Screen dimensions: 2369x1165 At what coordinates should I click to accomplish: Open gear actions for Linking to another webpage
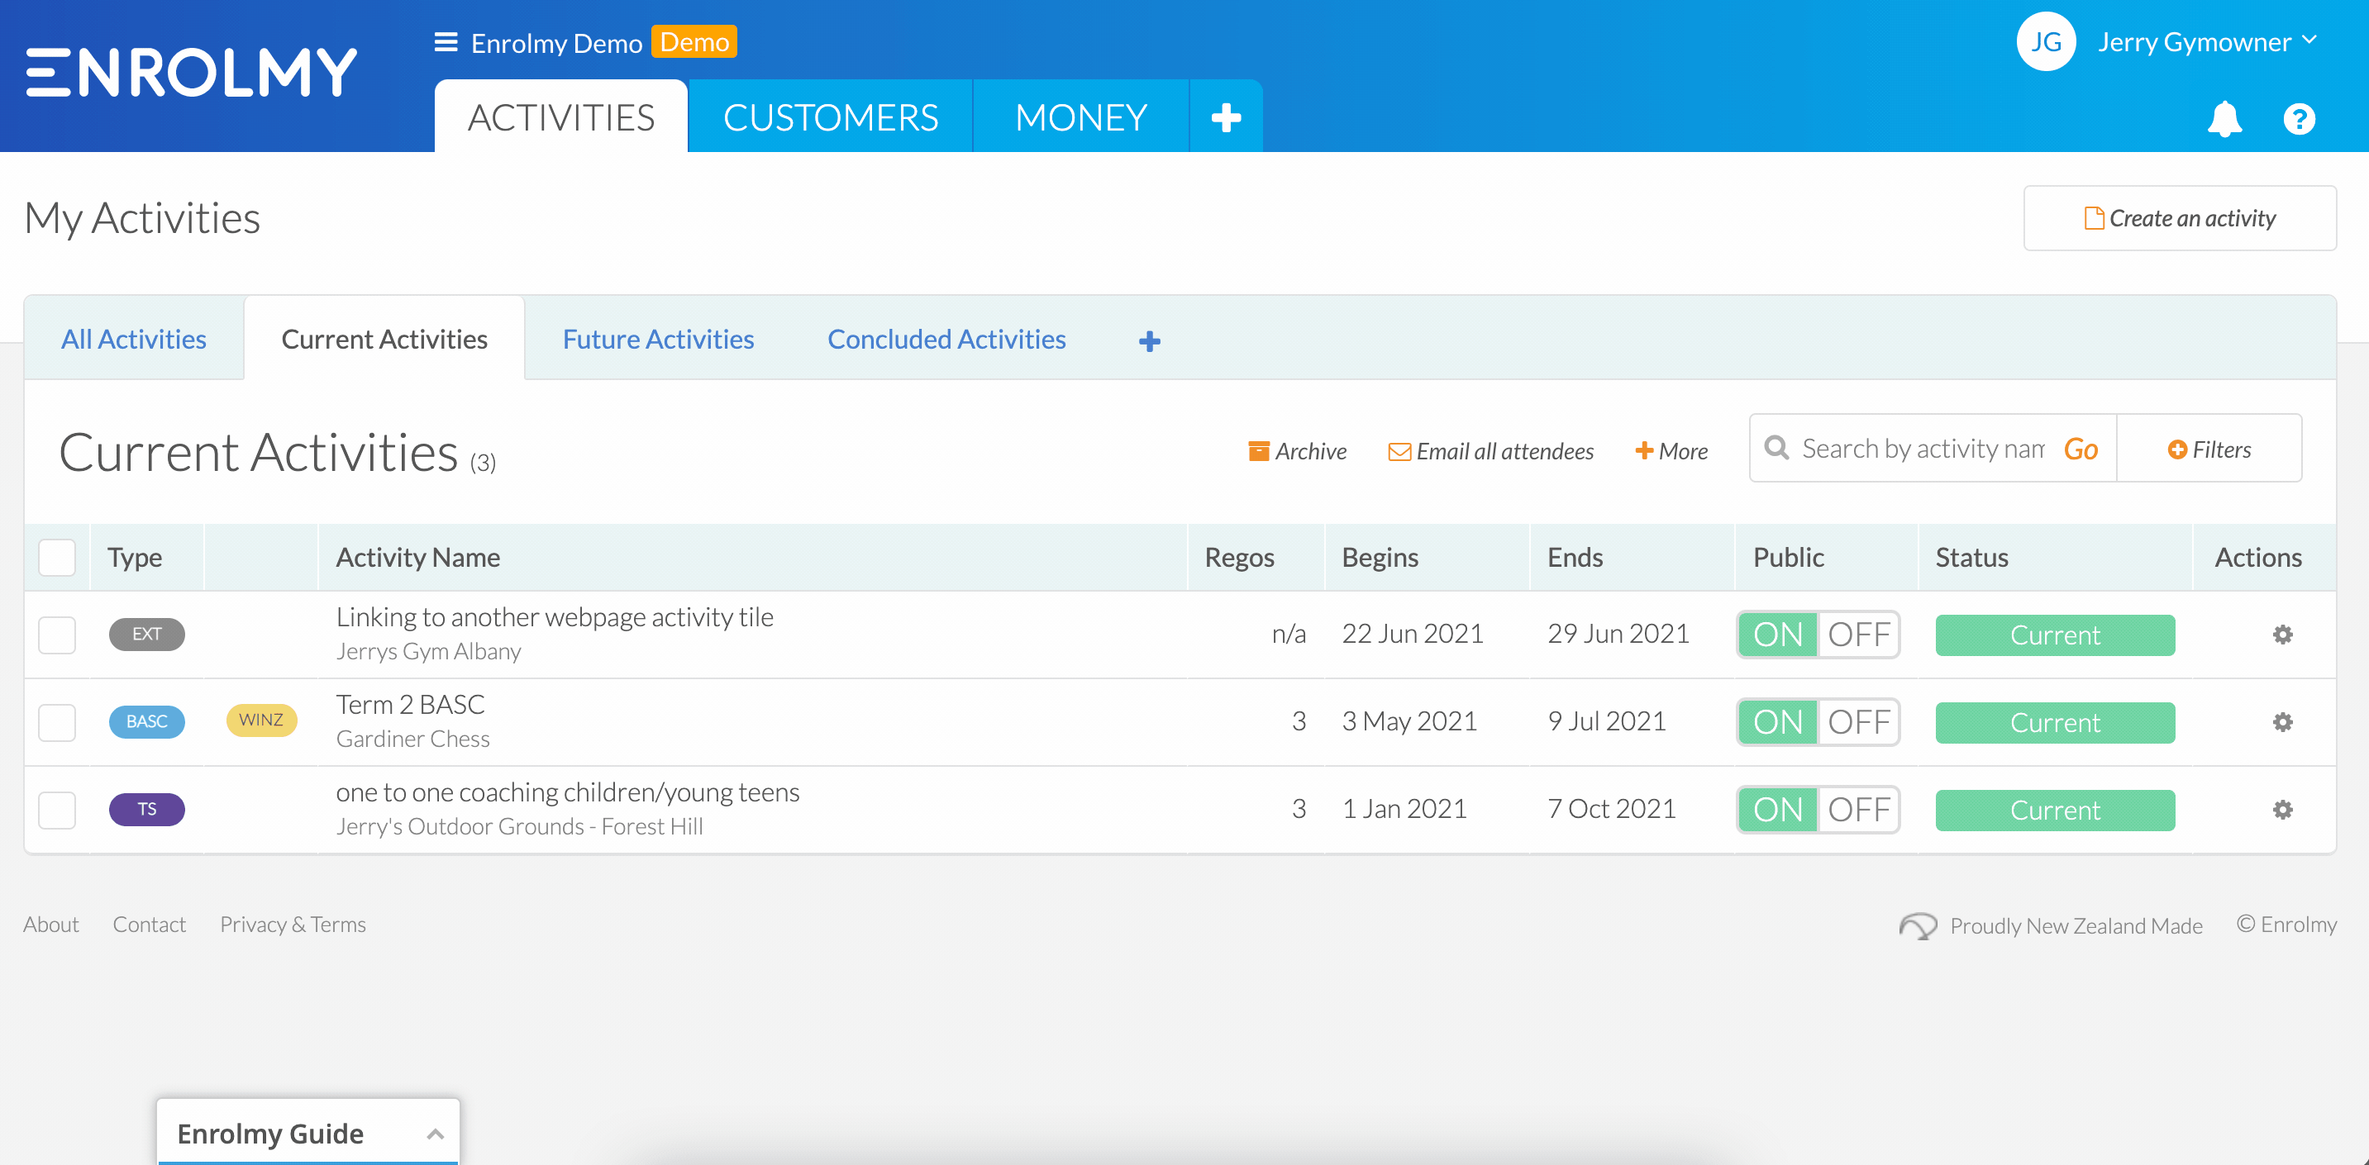[2281, 635]
